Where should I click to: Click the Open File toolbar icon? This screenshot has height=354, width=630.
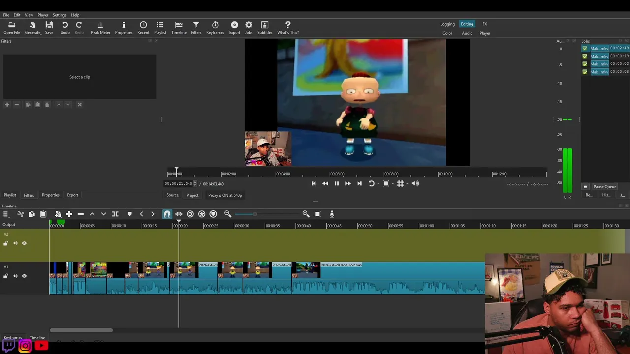(12, 28)
